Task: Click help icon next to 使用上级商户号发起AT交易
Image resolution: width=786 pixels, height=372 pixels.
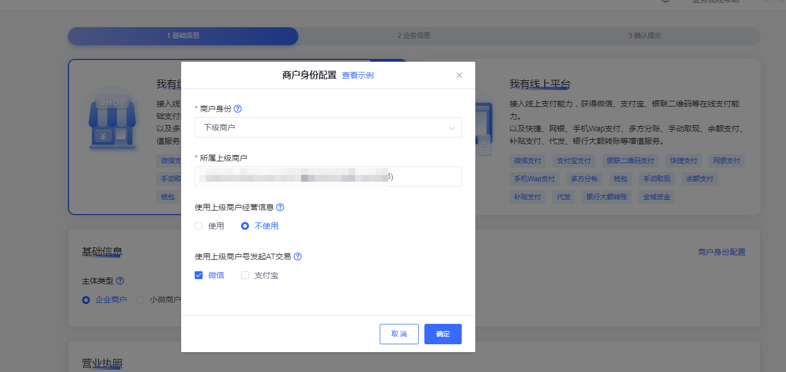Action: pyautogui.click(x=298, y=256)
